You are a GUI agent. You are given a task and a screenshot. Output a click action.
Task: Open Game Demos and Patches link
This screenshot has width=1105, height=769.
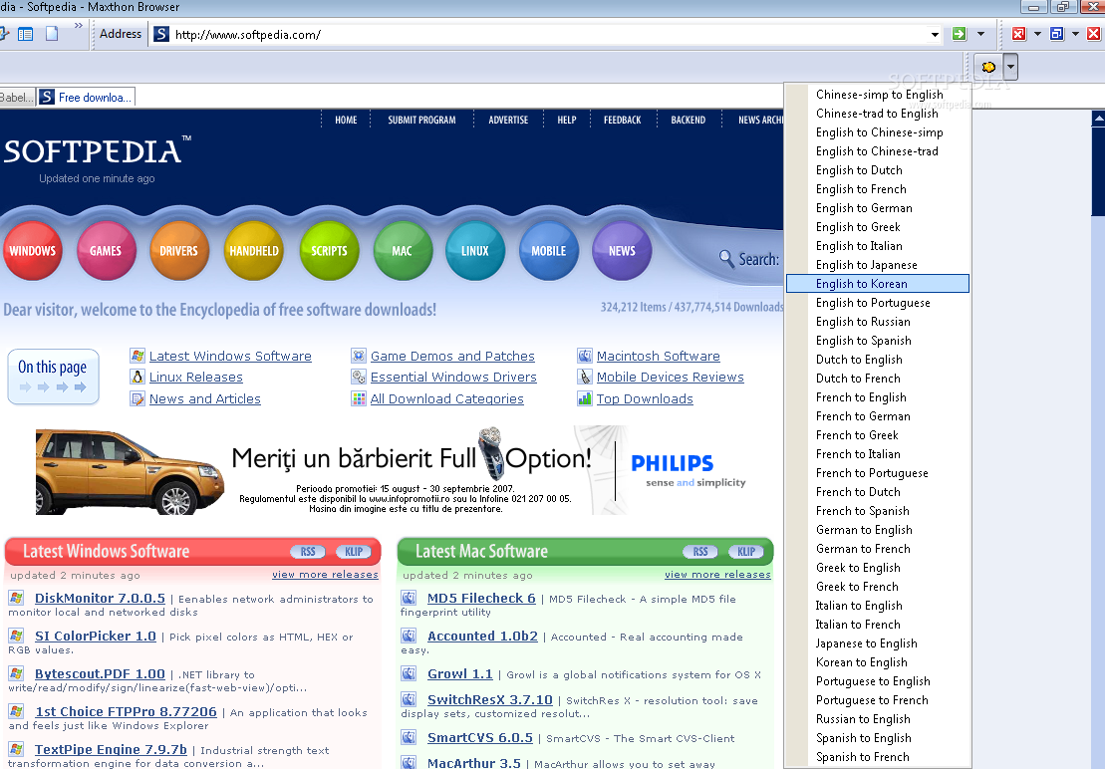pos(452,357)
